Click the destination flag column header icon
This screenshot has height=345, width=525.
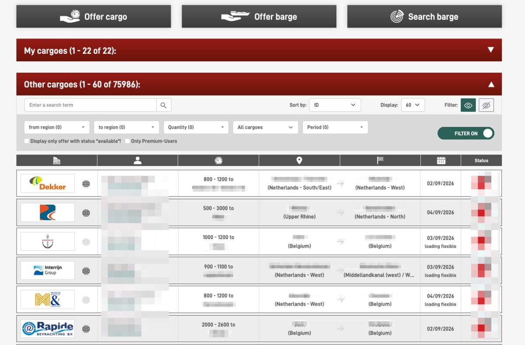(380, 161)
